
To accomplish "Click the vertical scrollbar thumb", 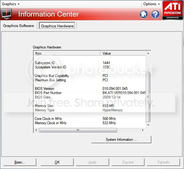I will (x=148, y=97).
